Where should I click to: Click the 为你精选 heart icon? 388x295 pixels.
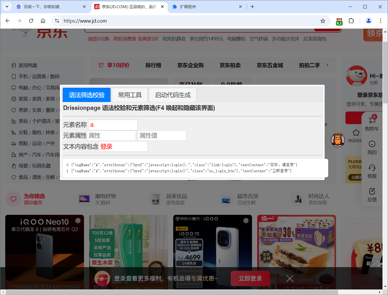(x=13, y=199)
